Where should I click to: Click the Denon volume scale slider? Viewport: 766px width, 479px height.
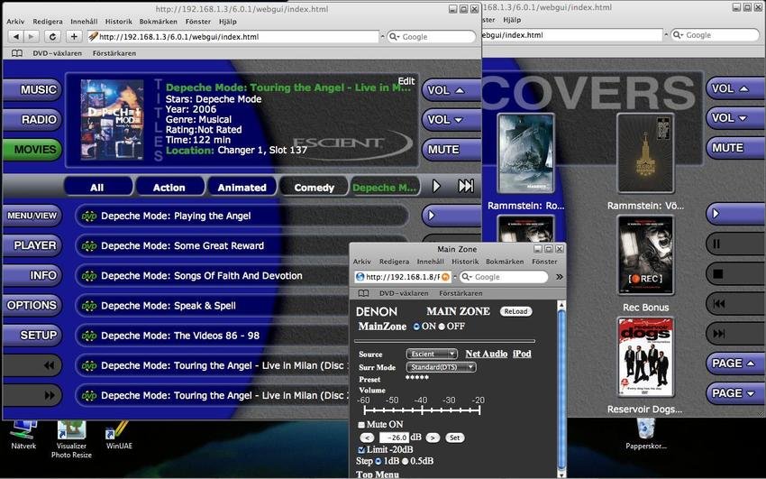[423, 410]
